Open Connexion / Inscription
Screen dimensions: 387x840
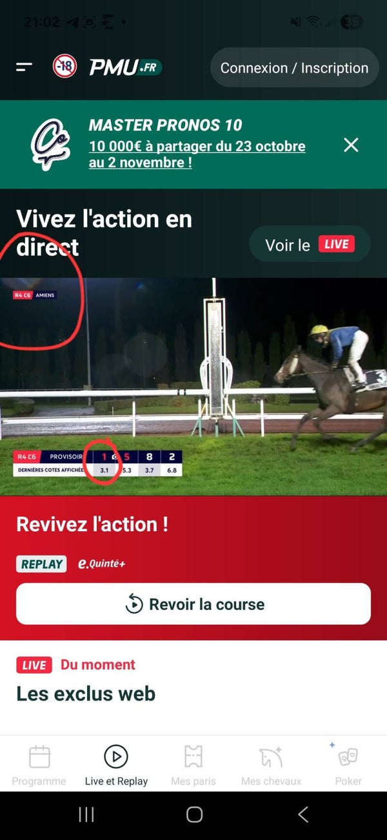tap(294, 67)
